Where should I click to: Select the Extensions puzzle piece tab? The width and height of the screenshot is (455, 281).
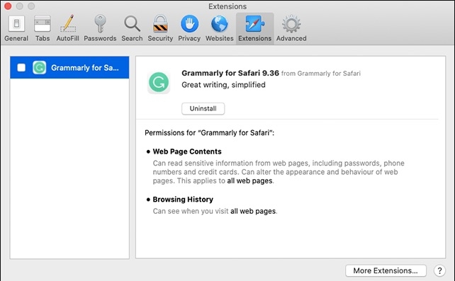pyautogui.click(x=254, y=28)
